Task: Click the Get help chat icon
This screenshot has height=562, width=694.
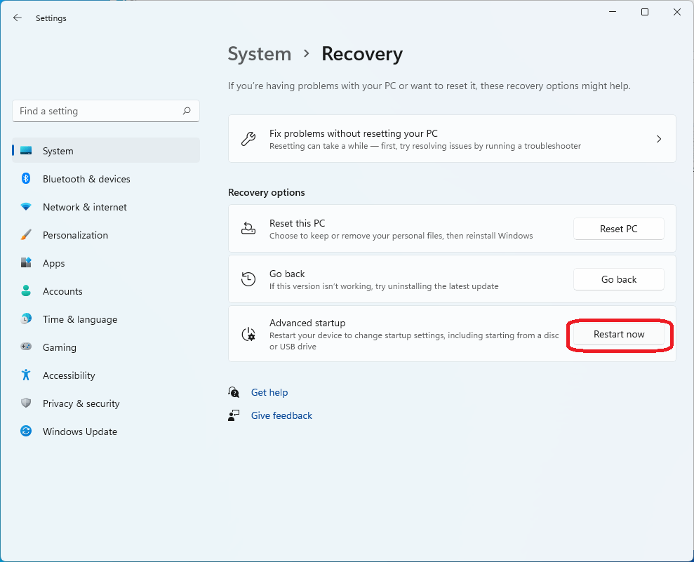Action: [x=234, y=392]
